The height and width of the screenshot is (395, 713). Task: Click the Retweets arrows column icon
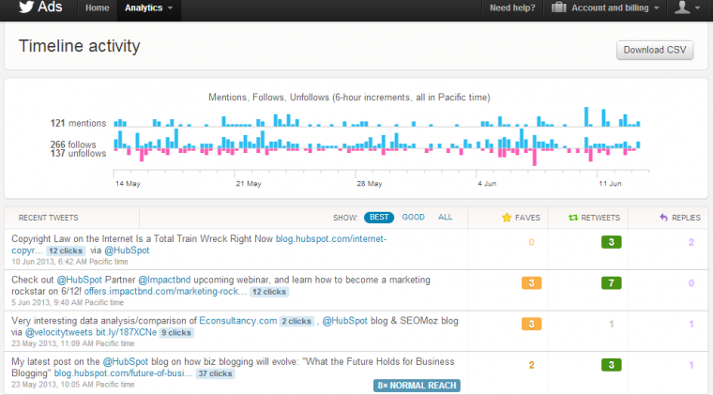click(x=573, y=218)
